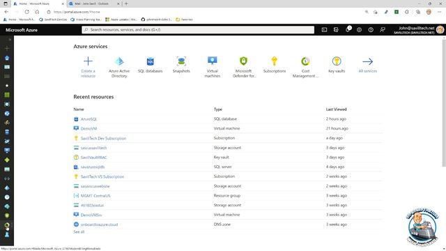
Task: Open the Video Planning bookmark
Action: [86, 20]
